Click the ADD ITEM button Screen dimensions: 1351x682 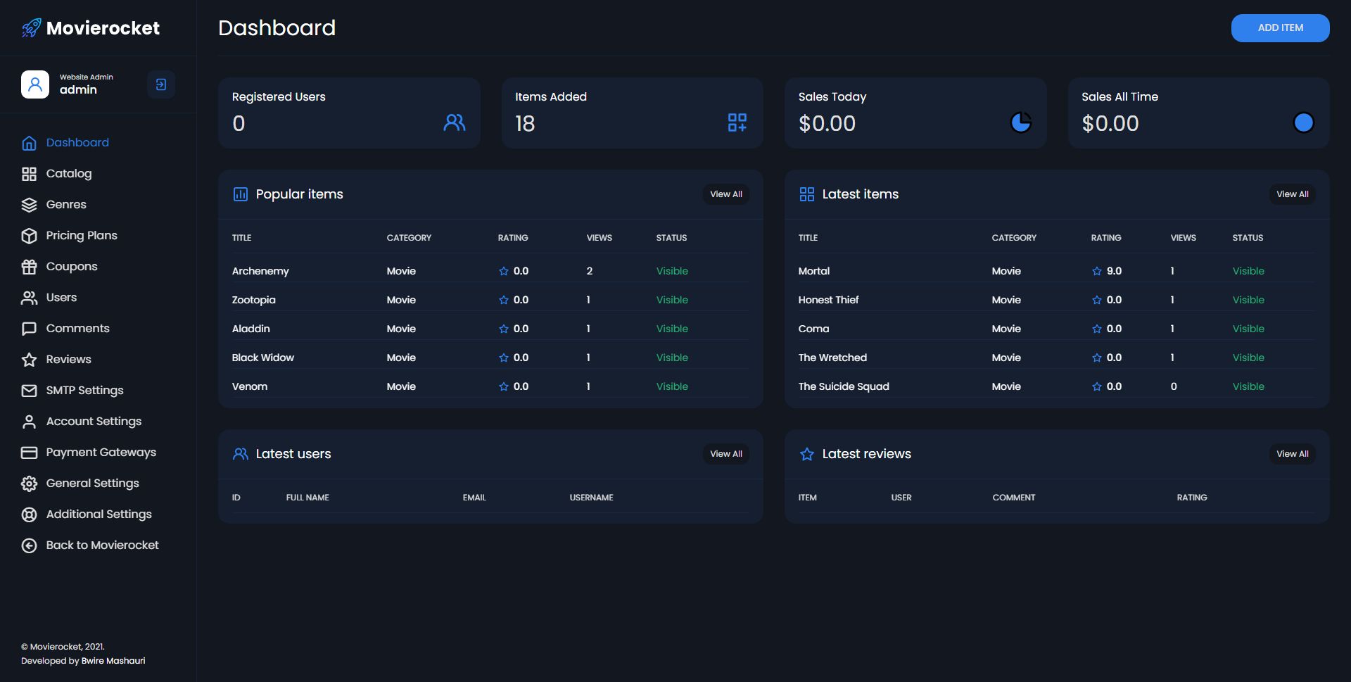click(1280, 28)
